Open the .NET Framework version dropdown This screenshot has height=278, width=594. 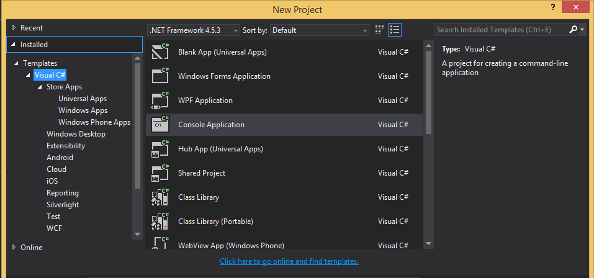[194, 30]
